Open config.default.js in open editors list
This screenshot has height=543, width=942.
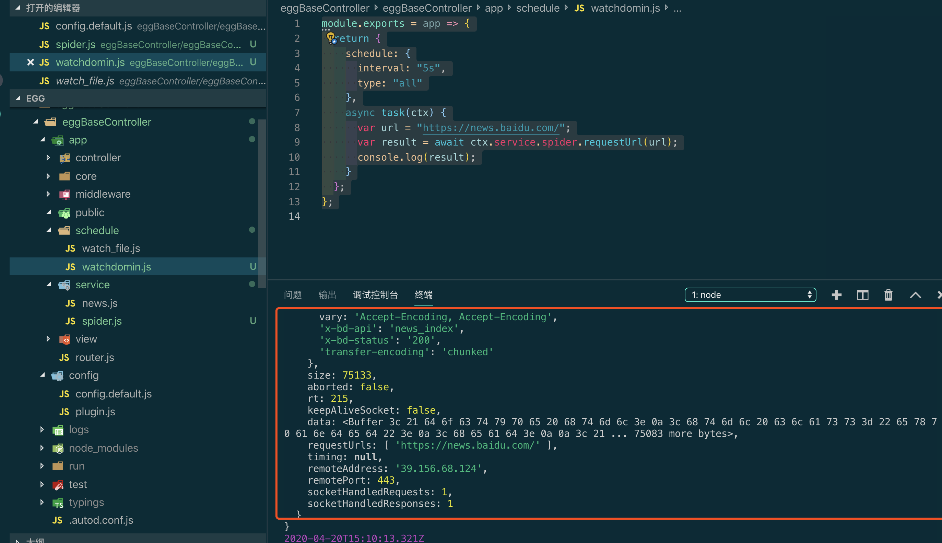pos(138,26)
